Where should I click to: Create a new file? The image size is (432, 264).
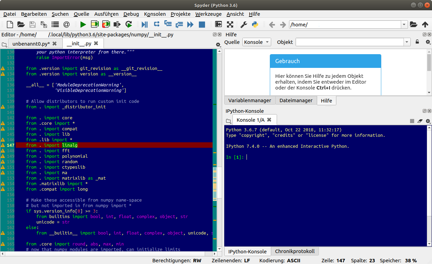point(10,24)
